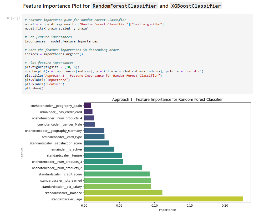The image size is (259, 214).
Task: Click the onehotencoder__geography_Spain purple bar
Action: pyautogui.click(x=88, y=106)
